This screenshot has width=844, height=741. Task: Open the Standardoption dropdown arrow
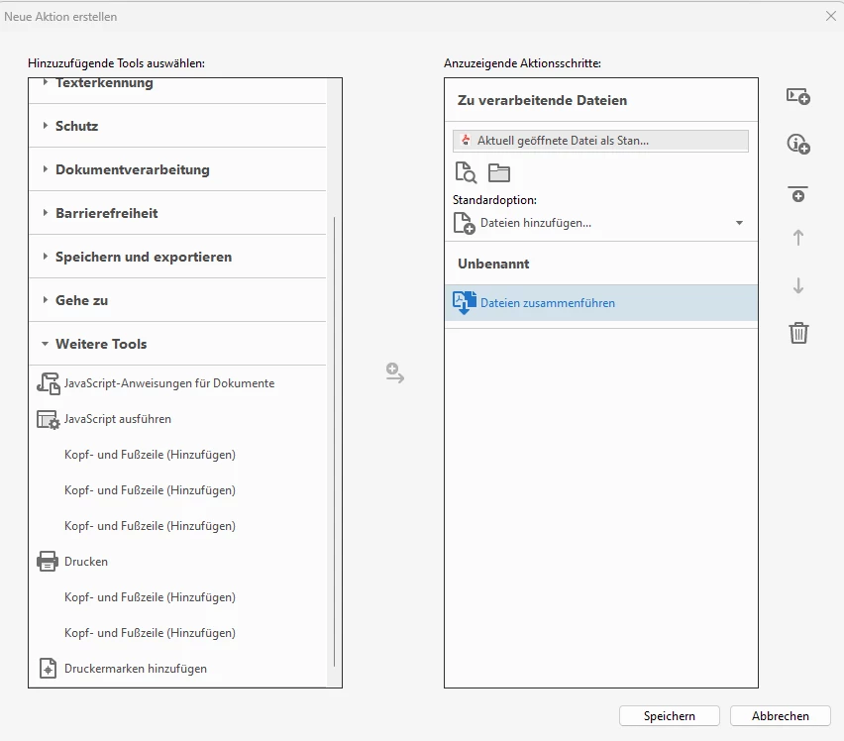(x=740, y=223)
